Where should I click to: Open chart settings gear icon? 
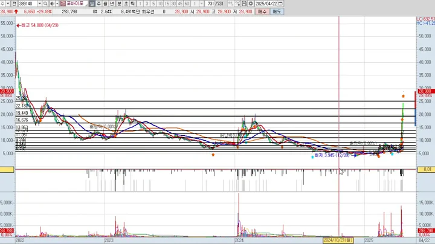(x=251, y=4)
